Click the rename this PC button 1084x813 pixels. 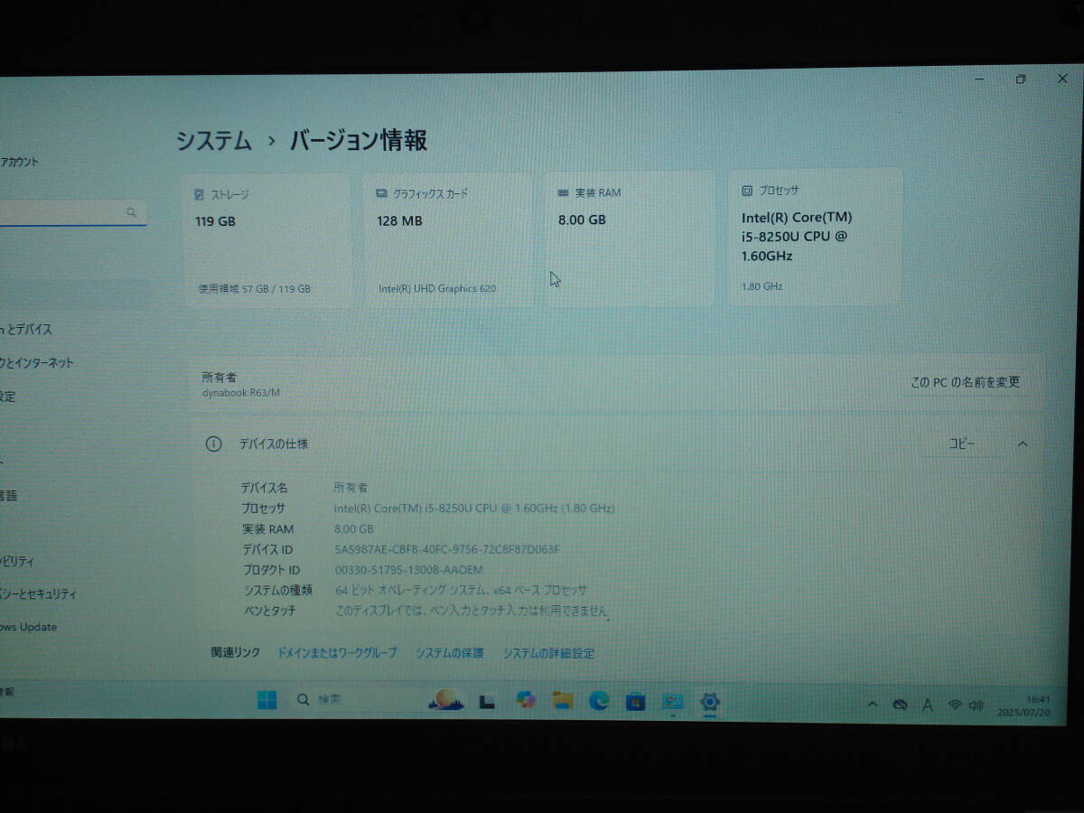pyautogui.click(x=965, y=382)
